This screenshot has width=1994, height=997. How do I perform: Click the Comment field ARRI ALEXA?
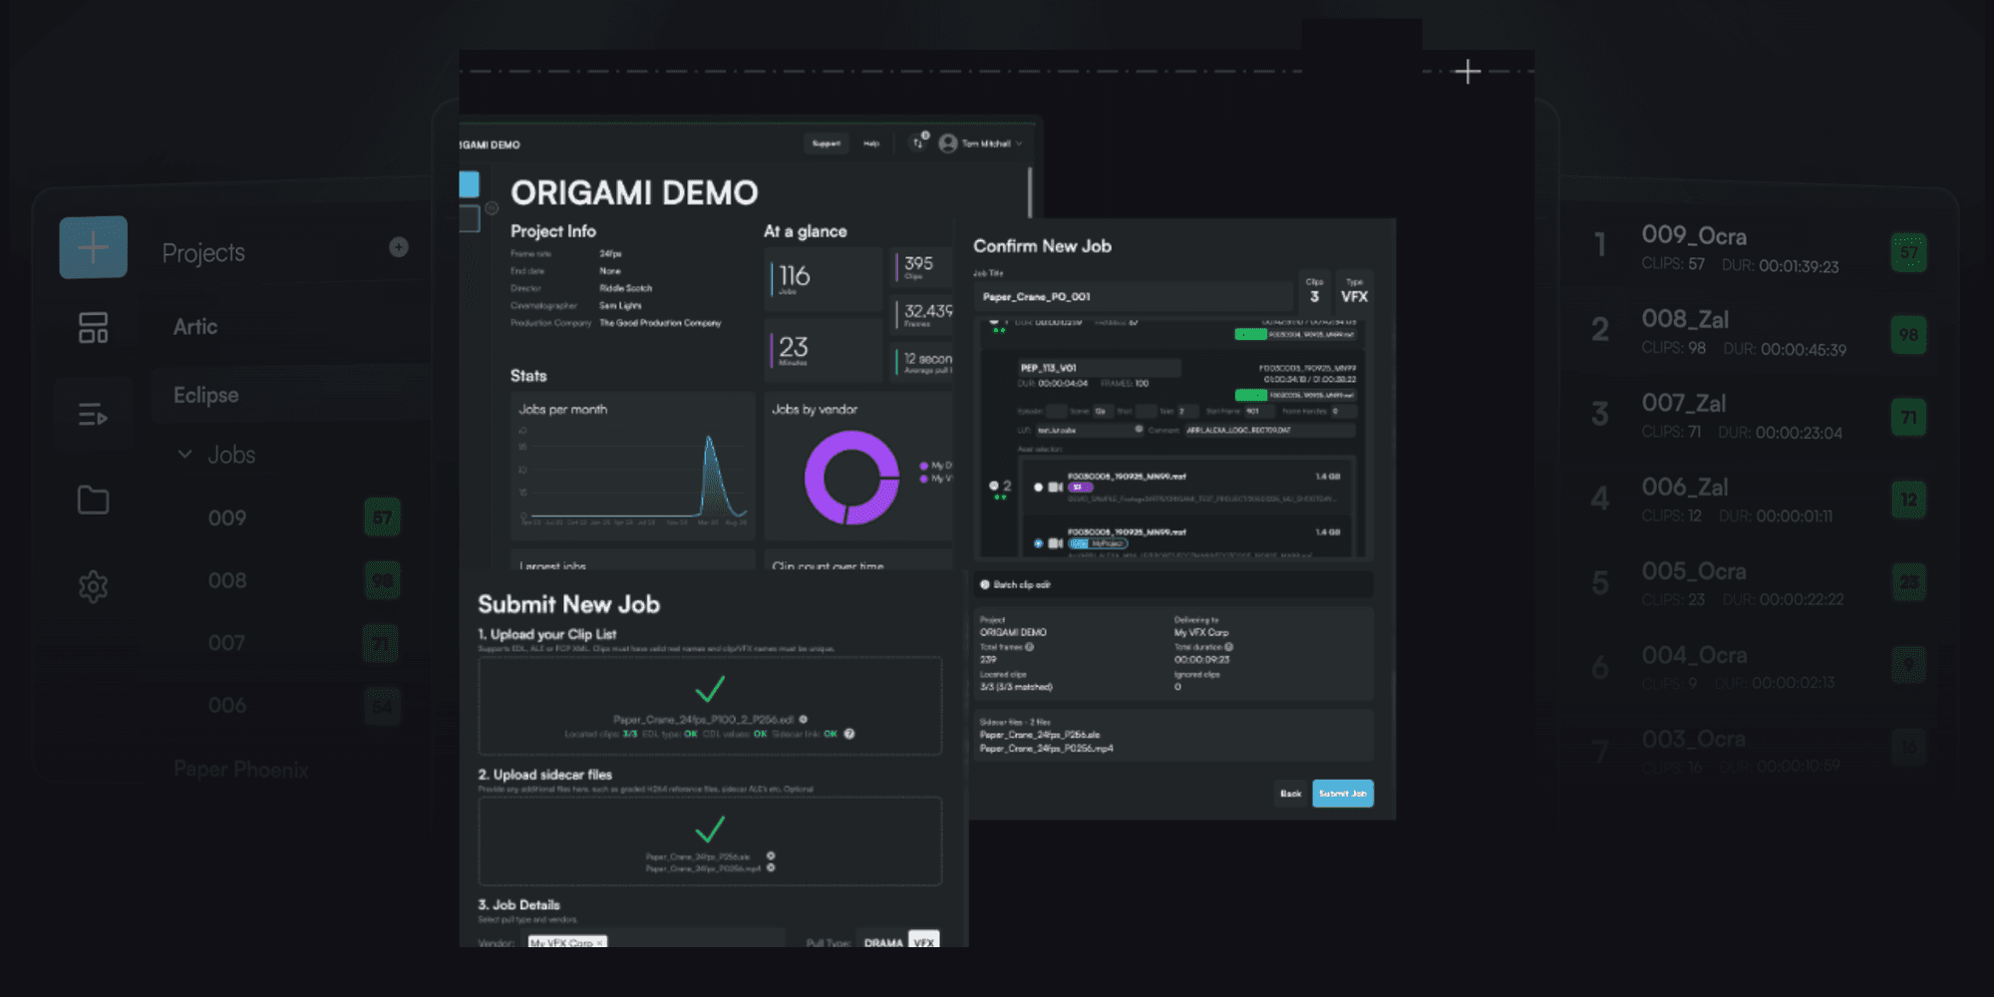pos(1269,430)
